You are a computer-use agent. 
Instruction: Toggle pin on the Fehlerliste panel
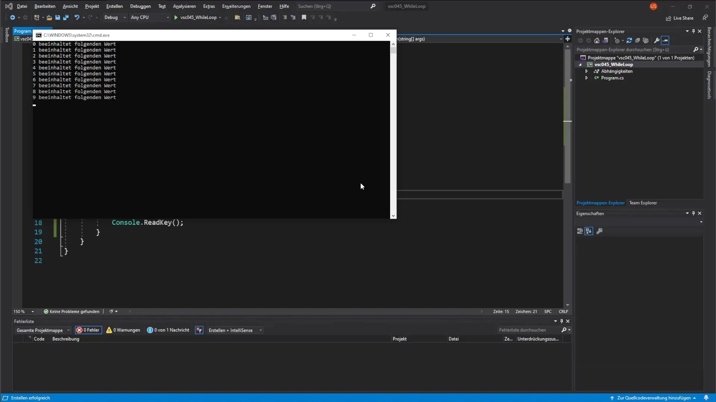click(562, 321)
